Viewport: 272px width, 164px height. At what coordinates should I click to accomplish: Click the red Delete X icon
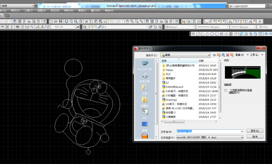(x=228, y=55)
